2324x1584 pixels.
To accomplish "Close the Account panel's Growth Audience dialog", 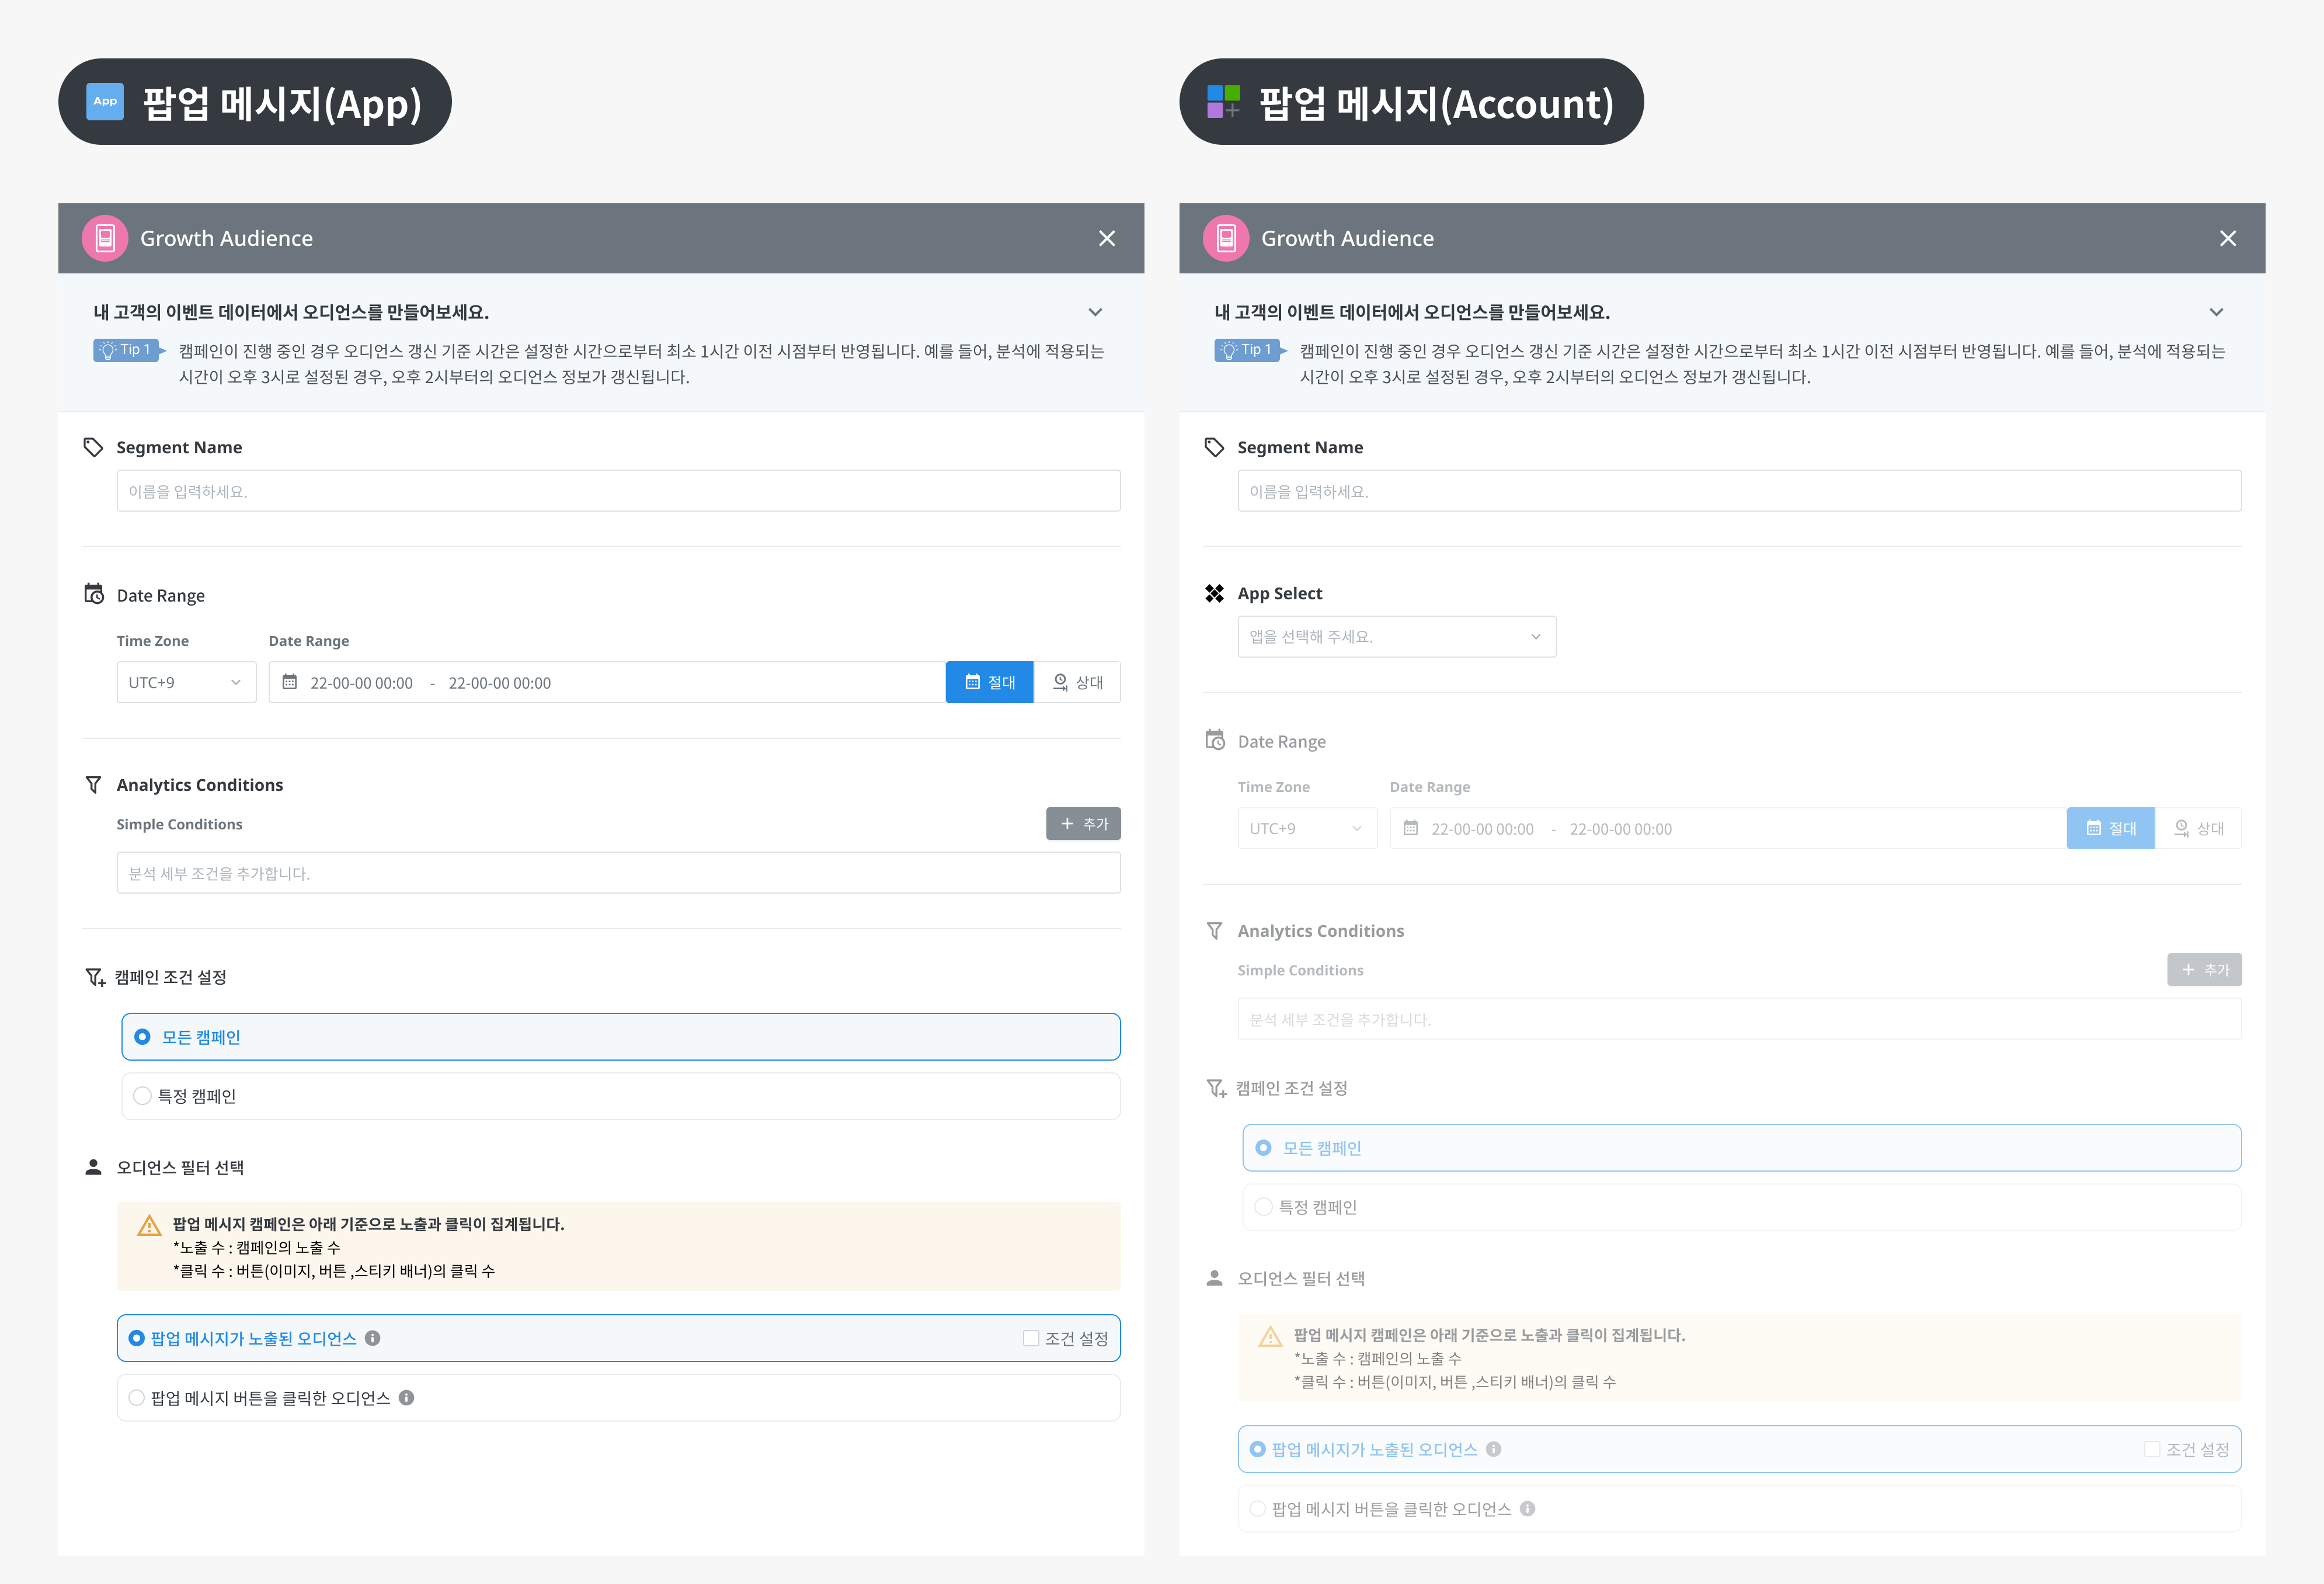I will 2228,238.
